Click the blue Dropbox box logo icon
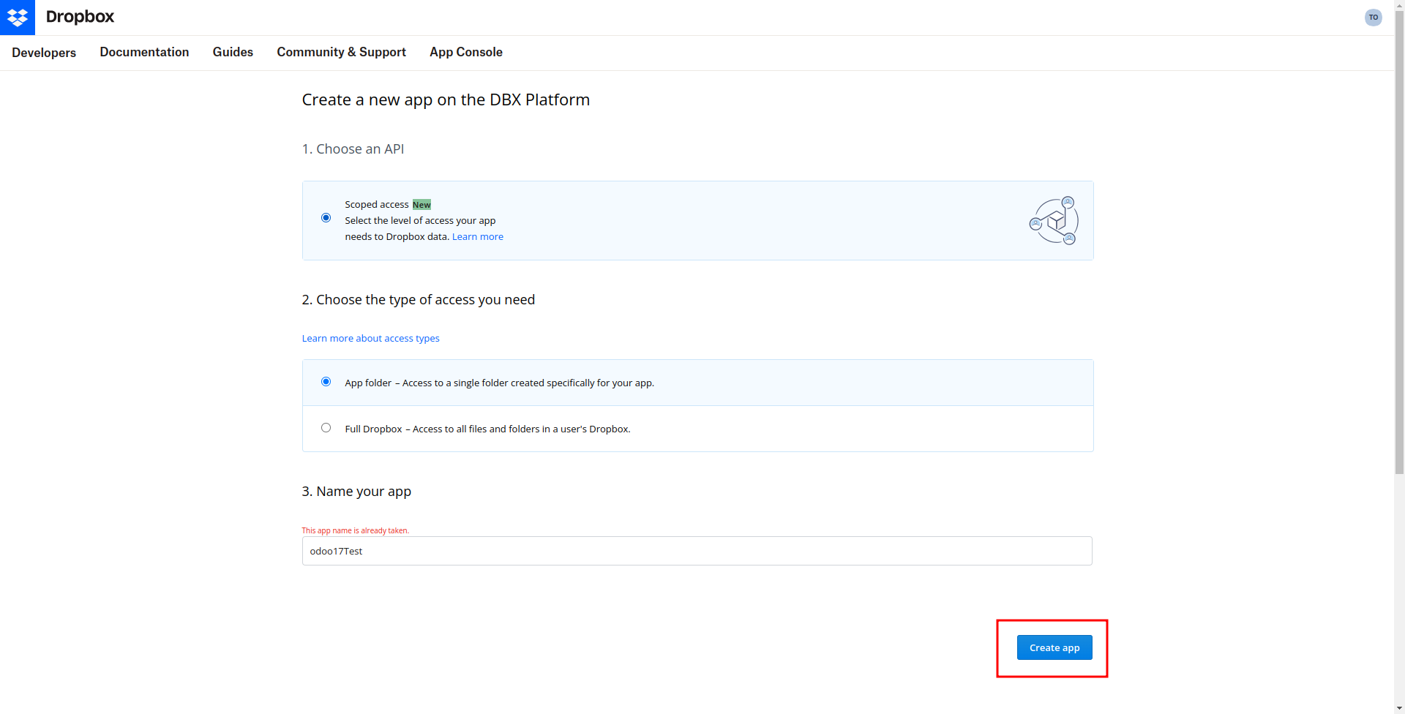 [x=17, y=17]
